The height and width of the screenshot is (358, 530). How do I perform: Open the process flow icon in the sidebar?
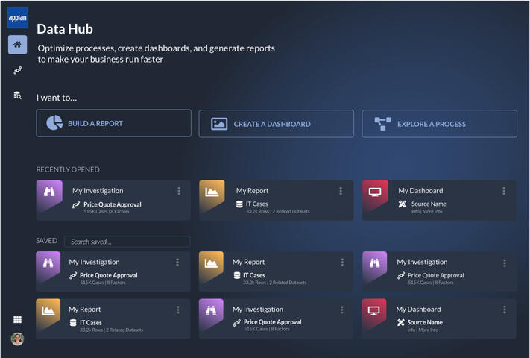click(17, 70)
